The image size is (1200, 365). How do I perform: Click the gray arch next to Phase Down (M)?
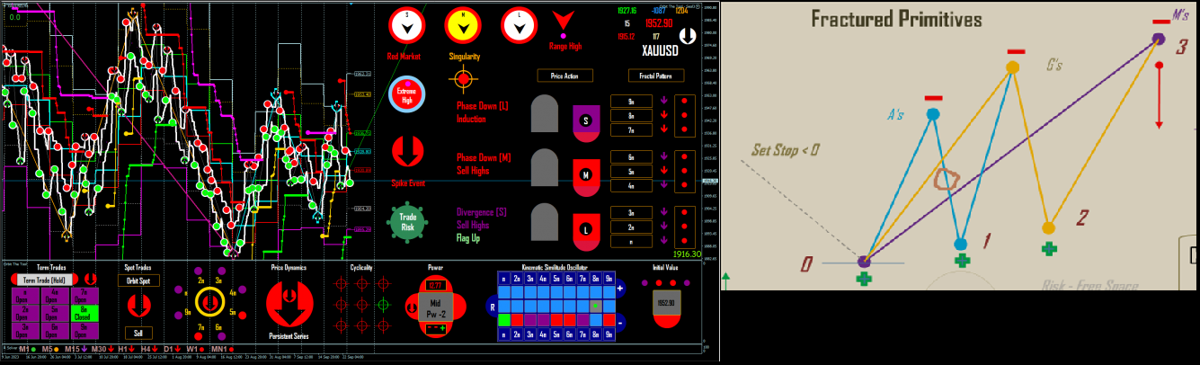[x=545, y=167]
